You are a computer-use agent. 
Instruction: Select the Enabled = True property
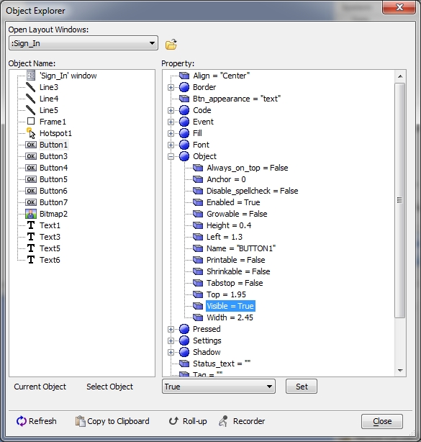pos(233,202)
